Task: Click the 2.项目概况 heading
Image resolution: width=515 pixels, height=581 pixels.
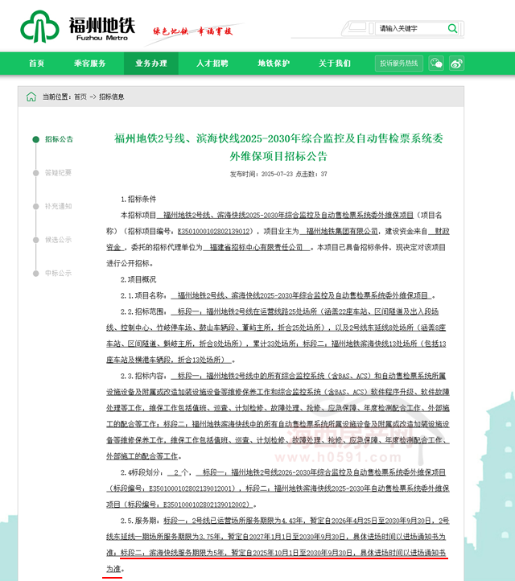Action: tap(138, 279)
